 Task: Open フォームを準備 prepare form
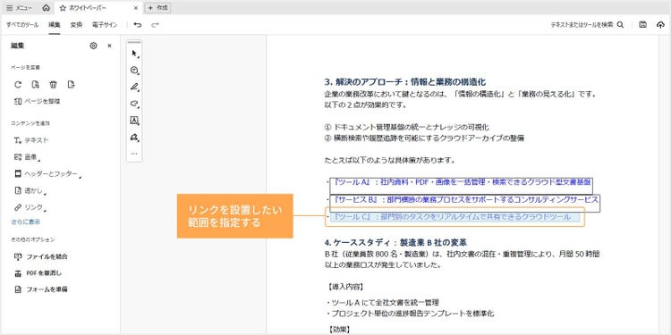40,289
